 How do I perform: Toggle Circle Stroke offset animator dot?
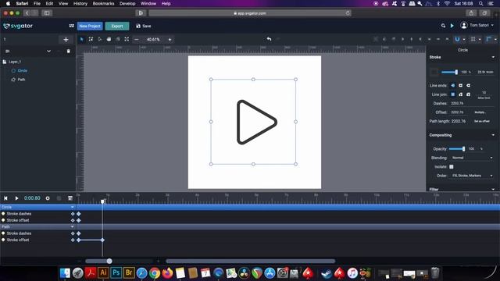tap(3, 220)
